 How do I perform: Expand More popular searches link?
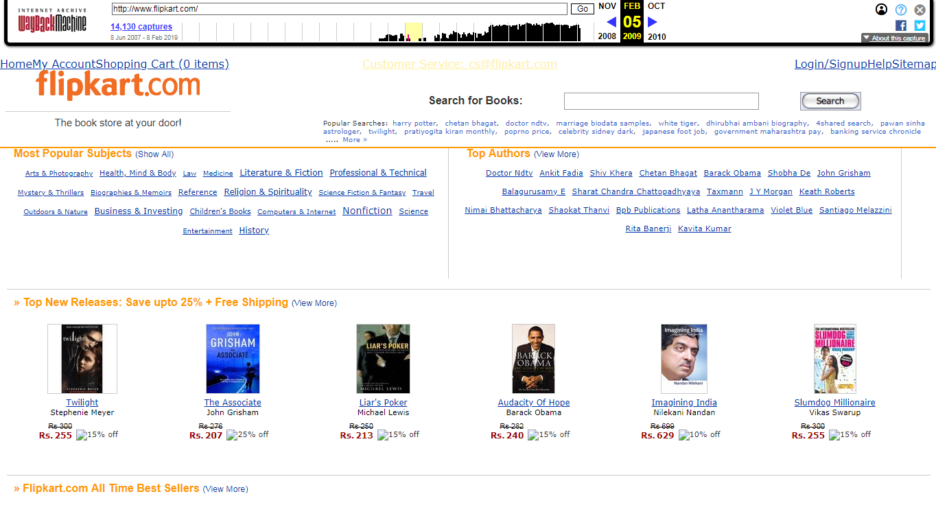[355, 140]
